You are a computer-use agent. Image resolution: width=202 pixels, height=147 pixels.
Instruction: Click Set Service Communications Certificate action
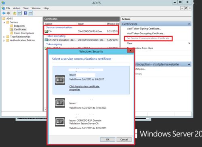pyautogui.click(x=149, y=38)
